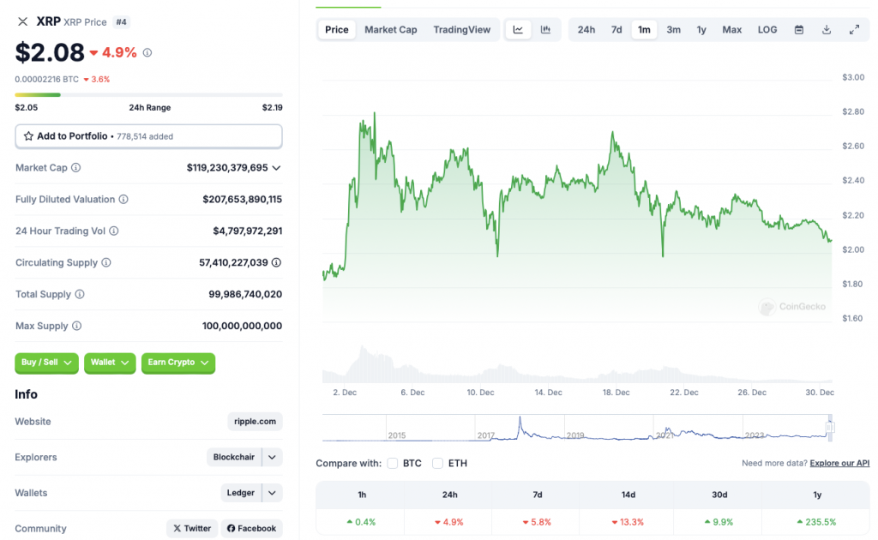Open the Wallet dropdown menu
This screenshot has width=878, height=540.
pyautogui.click(x=110, y=363)
